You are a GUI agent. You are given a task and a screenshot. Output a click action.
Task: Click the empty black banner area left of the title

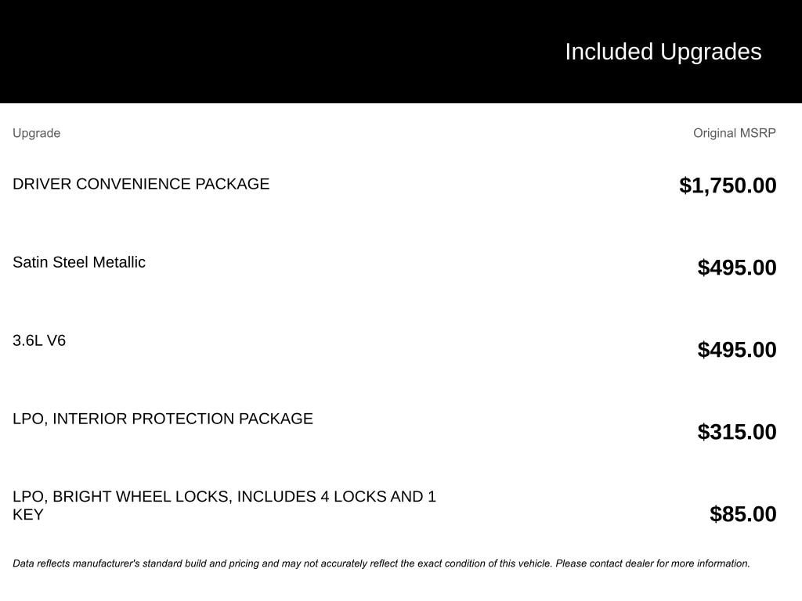pyautogui.click(x=235, y=52)
